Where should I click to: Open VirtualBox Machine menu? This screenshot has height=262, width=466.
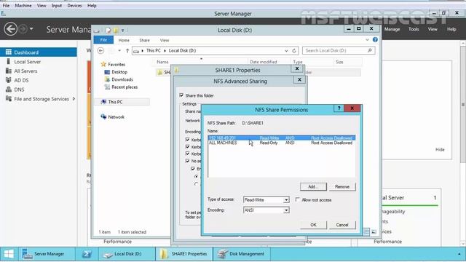23,5
